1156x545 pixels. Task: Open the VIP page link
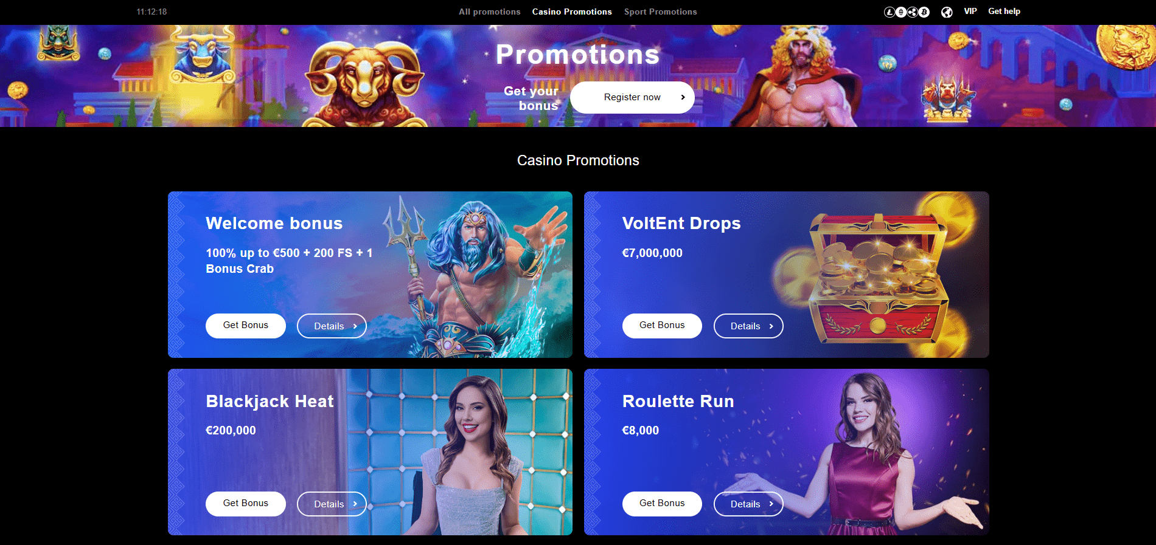(970, 12)
